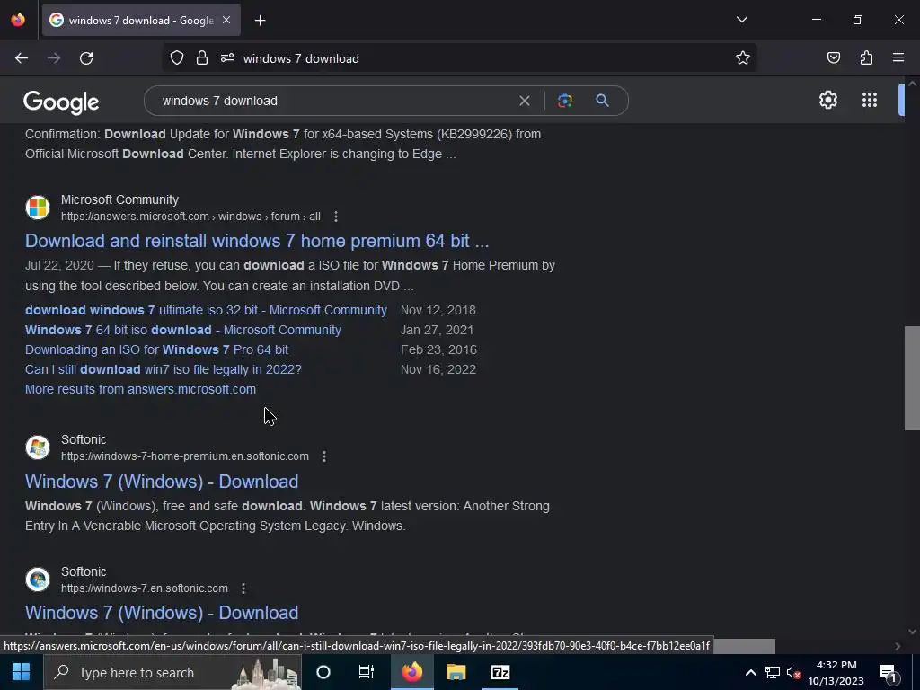920x690 pixels.
Task: Open options for windows-7.en.softonic.com result
Action: (x=243, y=588)
